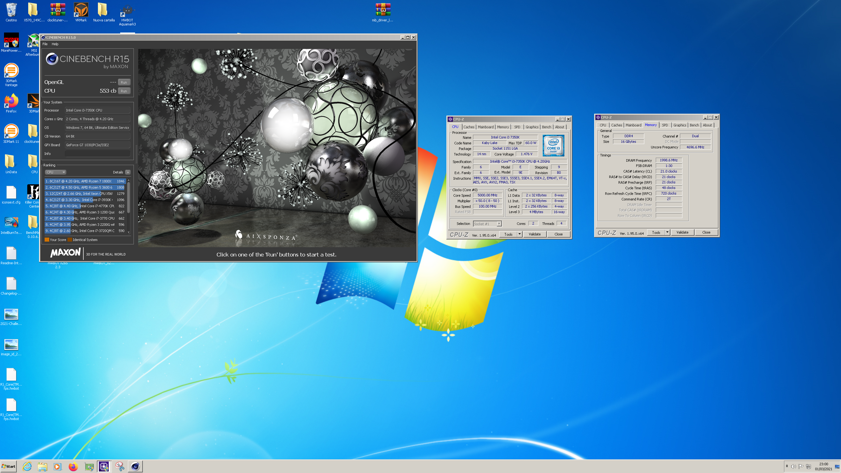Switch to SPD tab in right CPU-Z
This screenshot has height=473, width=841.
(x=665, y=125)
